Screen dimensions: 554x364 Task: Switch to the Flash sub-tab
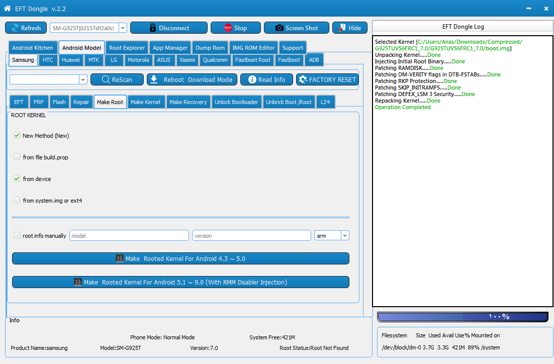[59, 102]
